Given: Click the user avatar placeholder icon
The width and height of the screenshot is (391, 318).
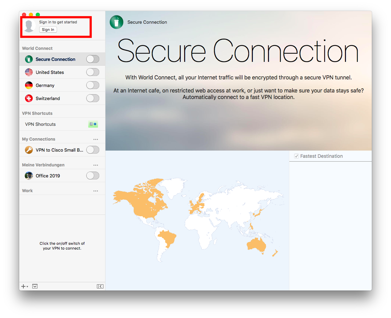Looking at the screenshot, I should (29, 26).
